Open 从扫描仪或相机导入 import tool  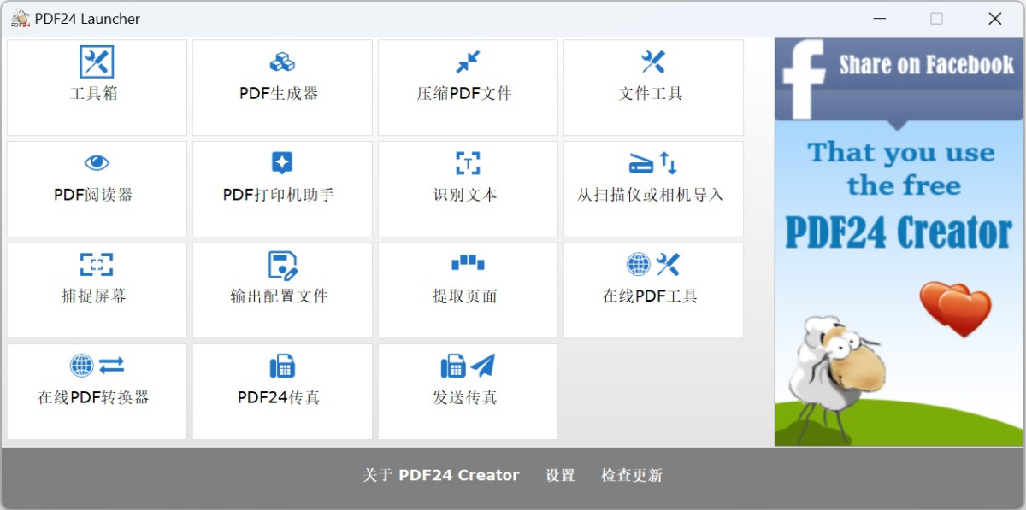(652, 187)
